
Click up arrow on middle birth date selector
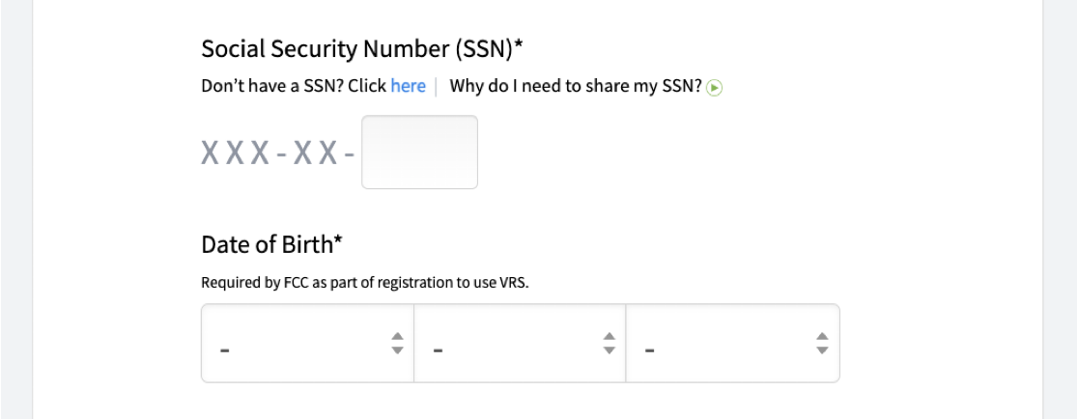click(610, 337)
